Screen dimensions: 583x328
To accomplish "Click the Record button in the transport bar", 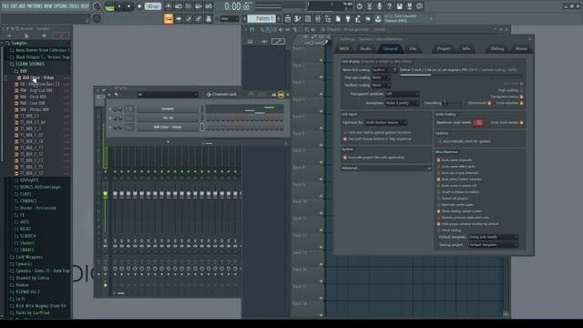I will coord(139,6).
